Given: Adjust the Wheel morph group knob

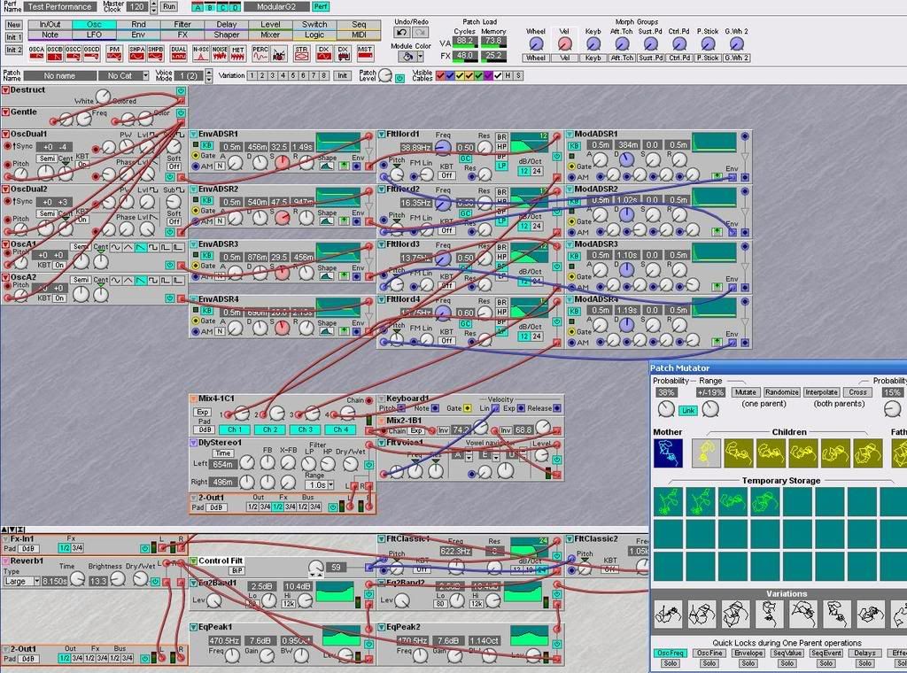Looking at the screenshot, I should tap(536, 44).
